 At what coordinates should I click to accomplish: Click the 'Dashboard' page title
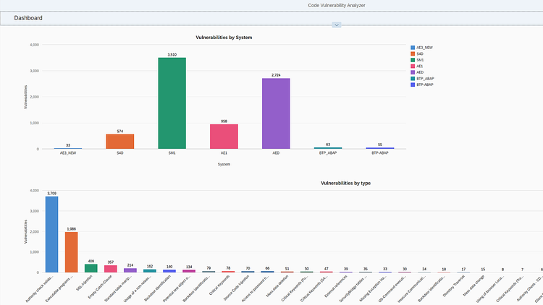tap(28, 18)
